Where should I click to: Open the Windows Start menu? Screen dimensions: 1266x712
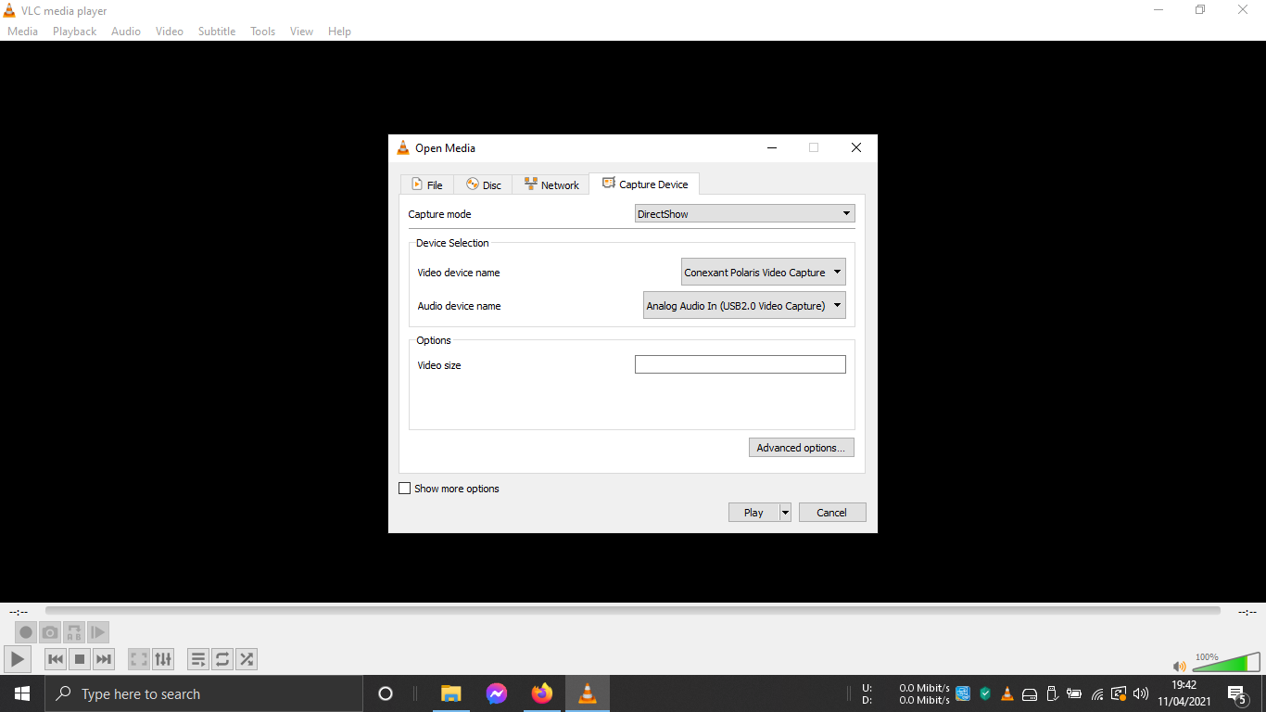coord(22,693)
